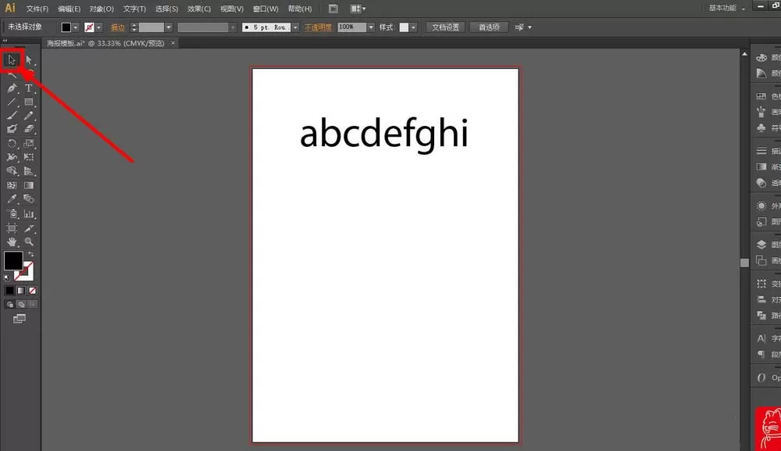Select the Column Graph tool

[x=29, y=214]
